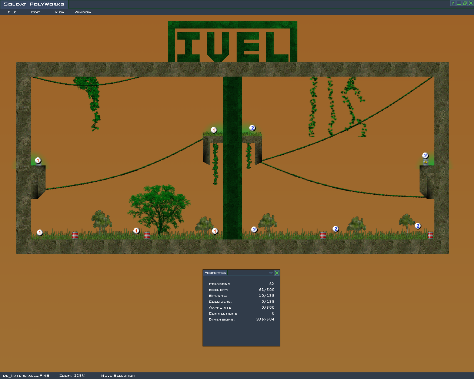Pick the team 2 spawn just right of the pillar

(254, 229)
